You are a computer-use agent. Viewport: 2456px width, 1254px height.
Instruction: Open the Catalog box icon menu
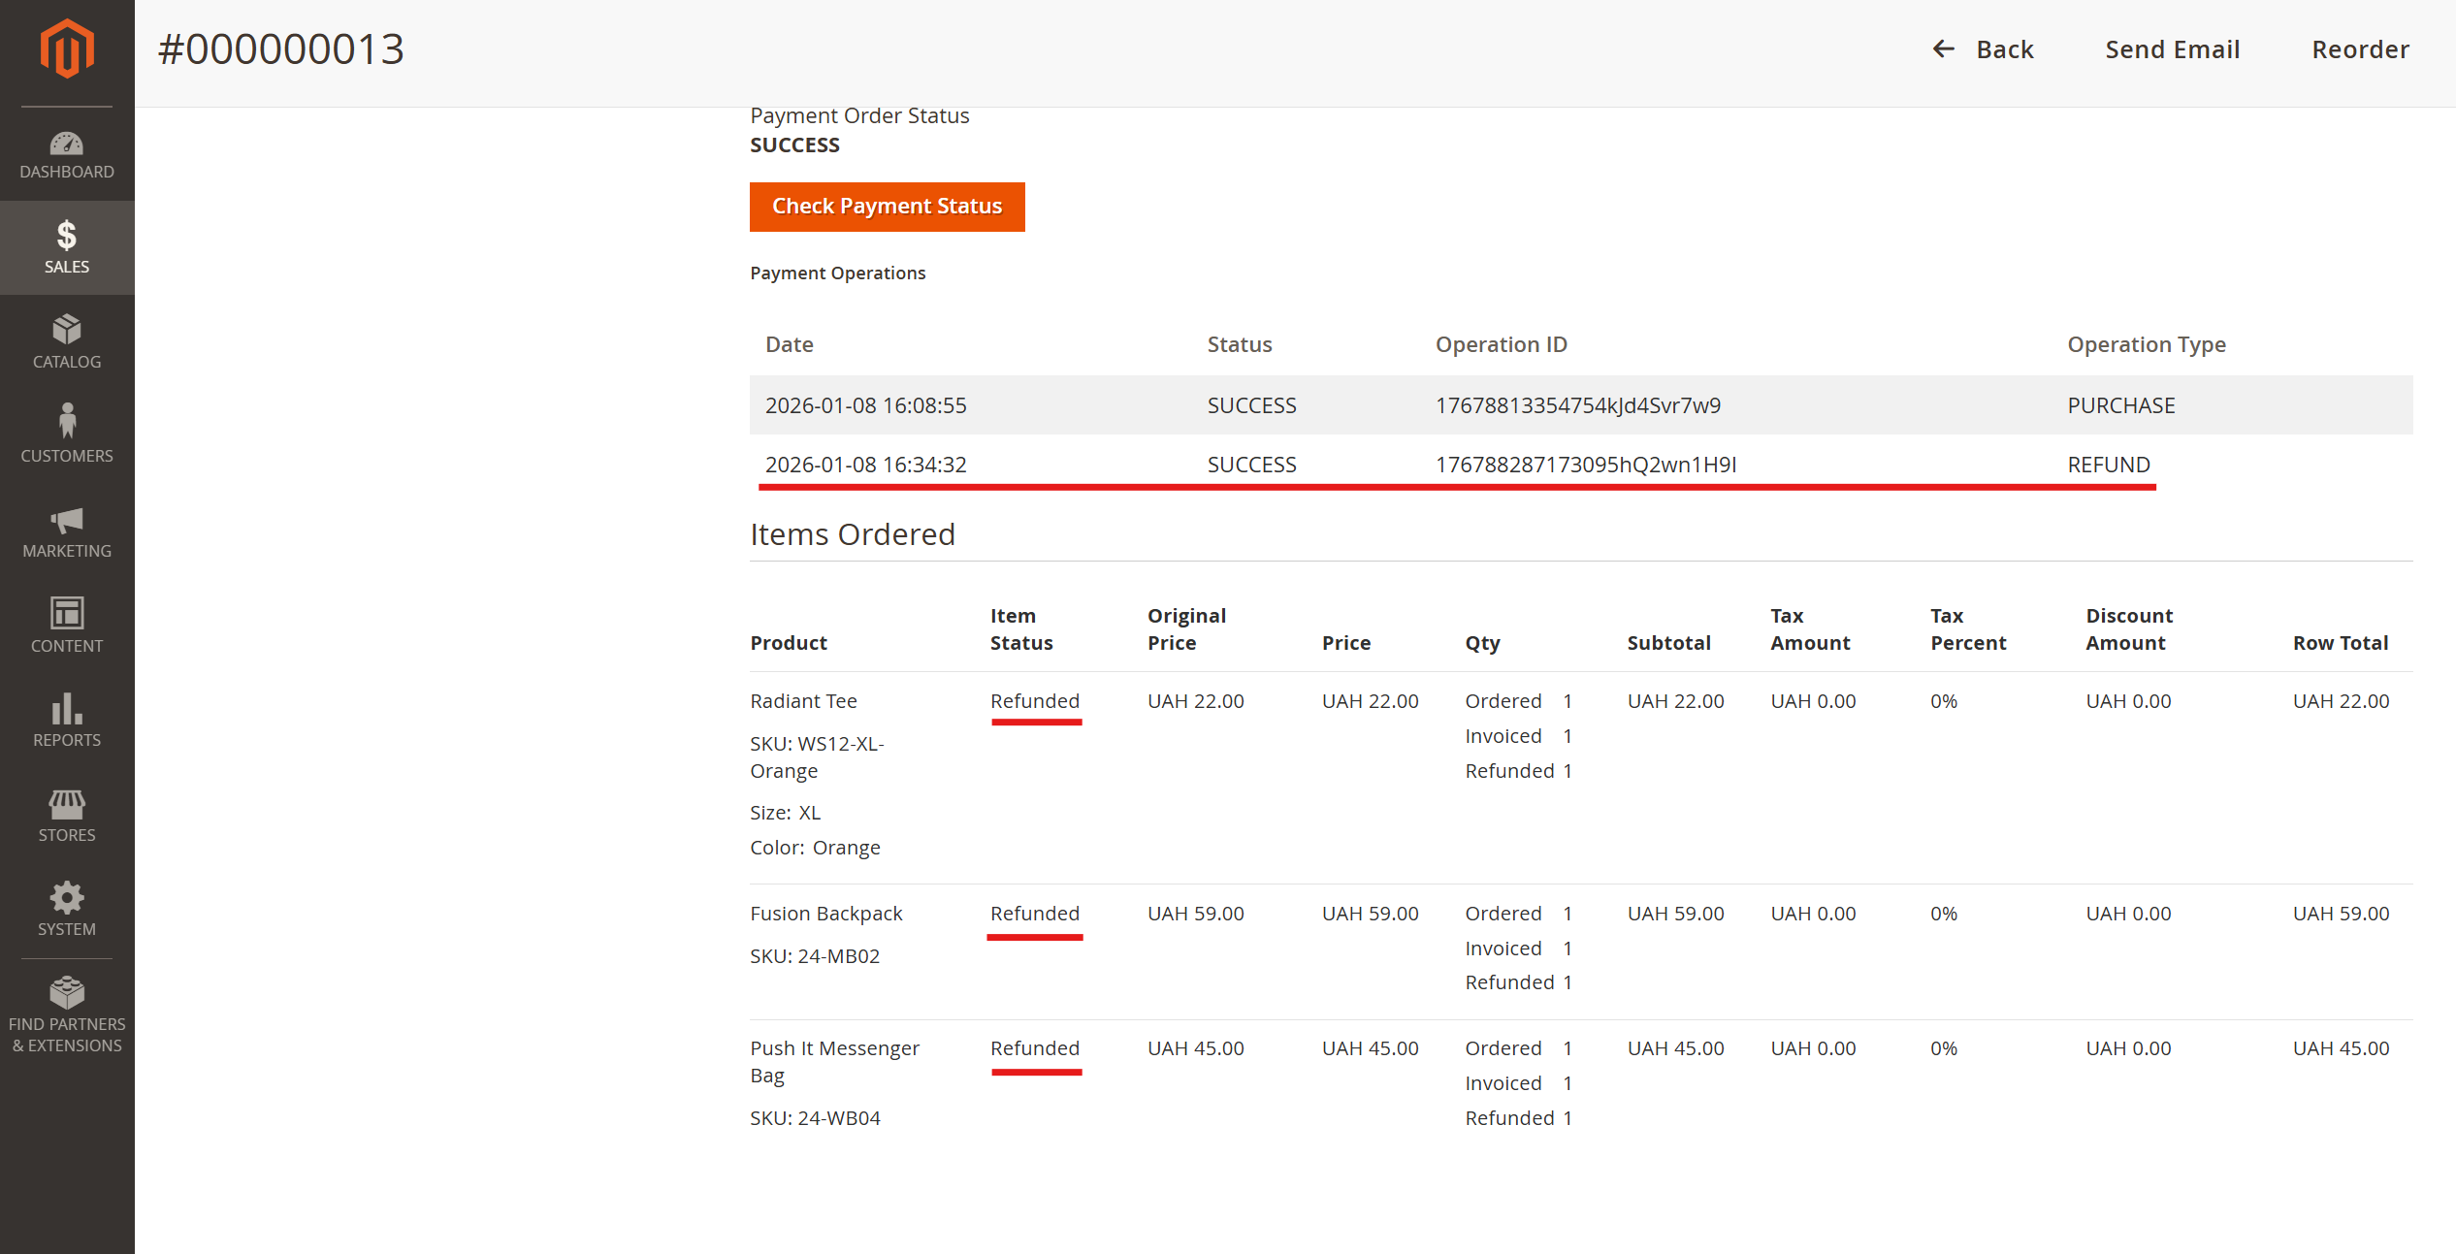67,330
